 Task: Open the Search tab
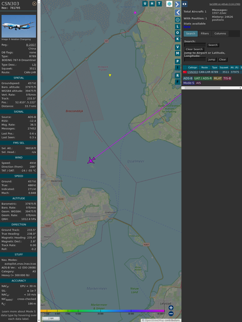[191, 34]
